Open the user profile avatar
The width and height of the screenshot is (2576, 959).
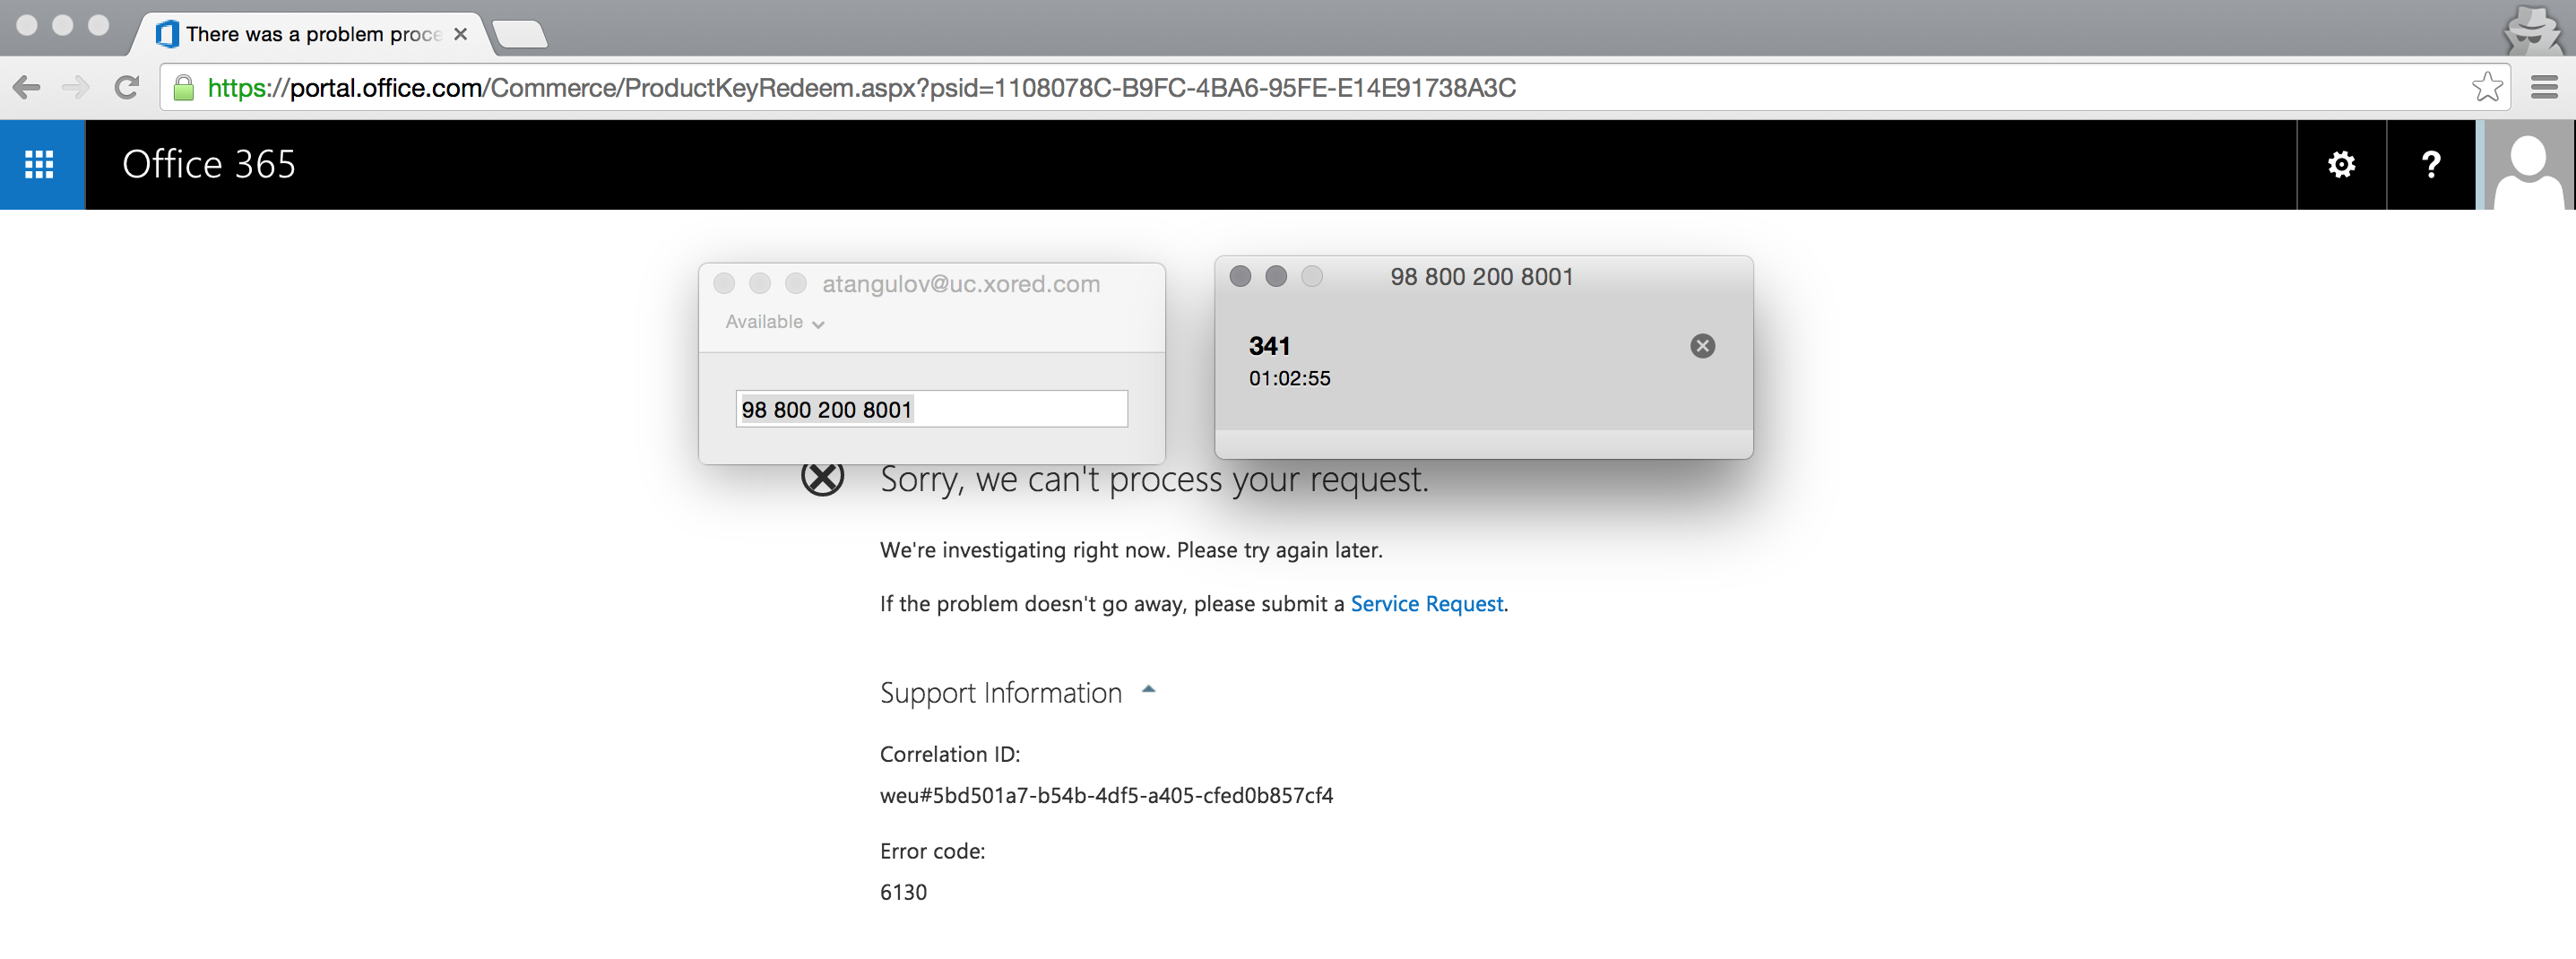coord(2527,164)
